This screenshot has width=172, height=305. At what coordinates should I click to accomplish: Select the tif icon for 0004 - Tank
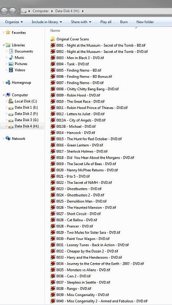(x=53, y=64)
